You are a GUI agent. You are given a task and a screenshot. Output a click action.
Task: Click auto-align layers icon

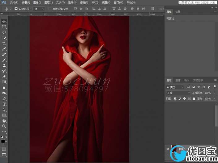click(x=153, y=9)
